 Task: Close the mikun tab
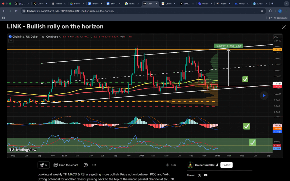click(65, 3)
